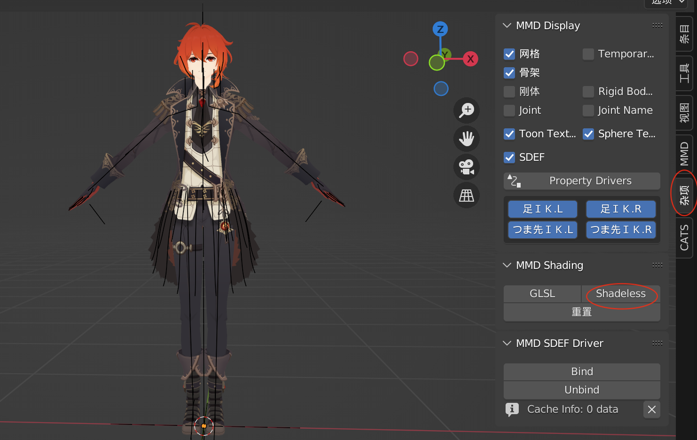This screenshot has height=440, width=697.
Task: Collapse the MMD Display panel
Action: click(507, 26)
